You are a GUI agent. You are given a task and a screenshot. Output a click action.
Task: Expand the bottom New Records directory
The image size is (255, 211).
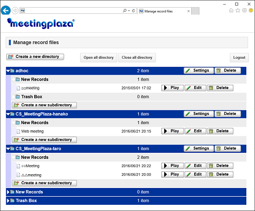8,192
